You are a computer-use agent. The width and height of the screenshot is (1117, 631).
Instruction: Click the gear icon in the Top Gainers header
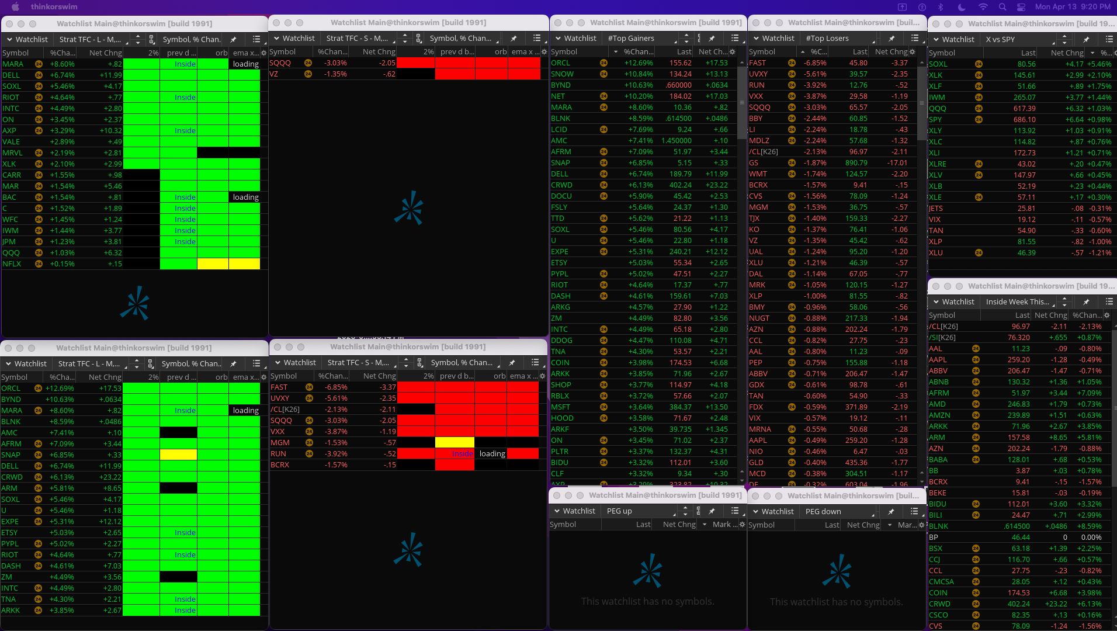click(733, 52)
